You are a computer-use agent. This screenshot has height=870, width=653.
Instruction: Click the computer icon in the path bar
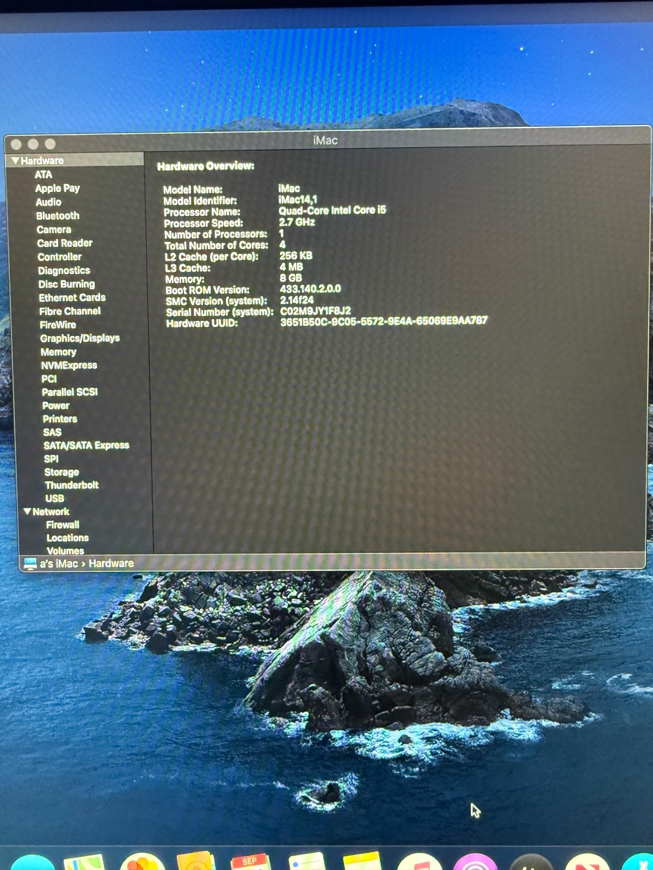click(x=30, y=563)
